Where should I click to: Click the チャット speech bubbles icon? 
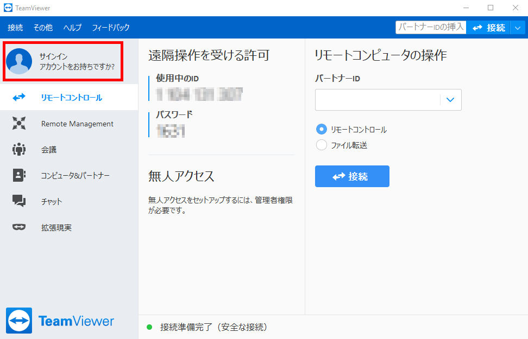[19, 201]
